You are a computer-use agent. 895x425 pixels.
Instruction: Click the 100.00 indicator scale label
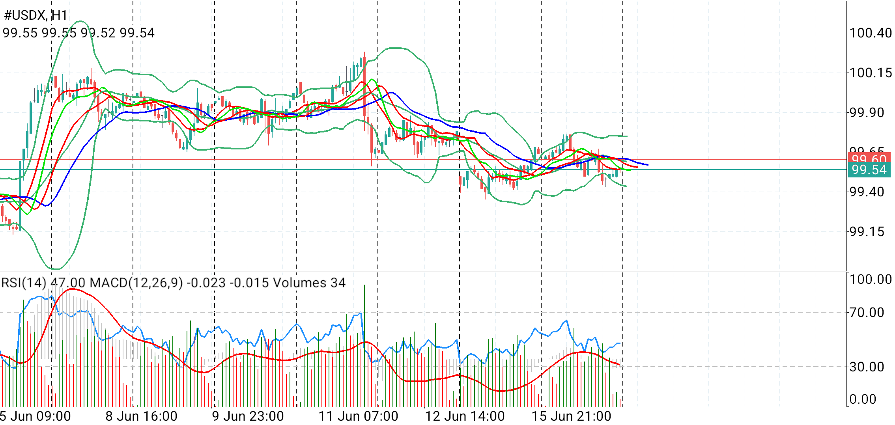(871, 280)
